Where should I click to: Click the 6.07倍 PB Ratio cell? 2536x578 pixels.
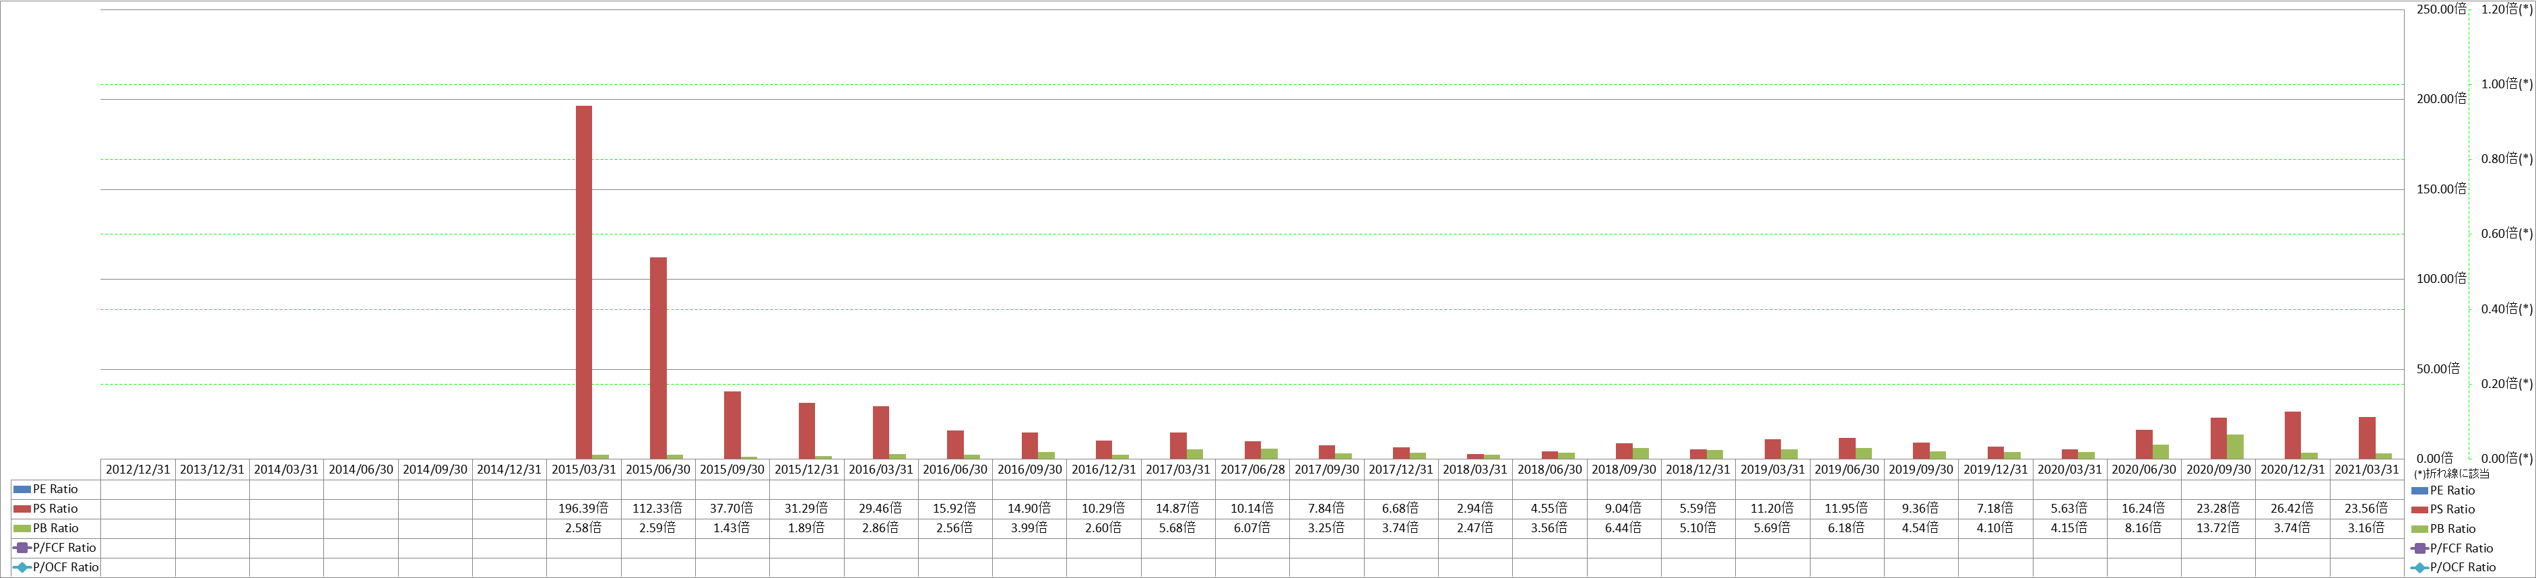(1252, 529)
